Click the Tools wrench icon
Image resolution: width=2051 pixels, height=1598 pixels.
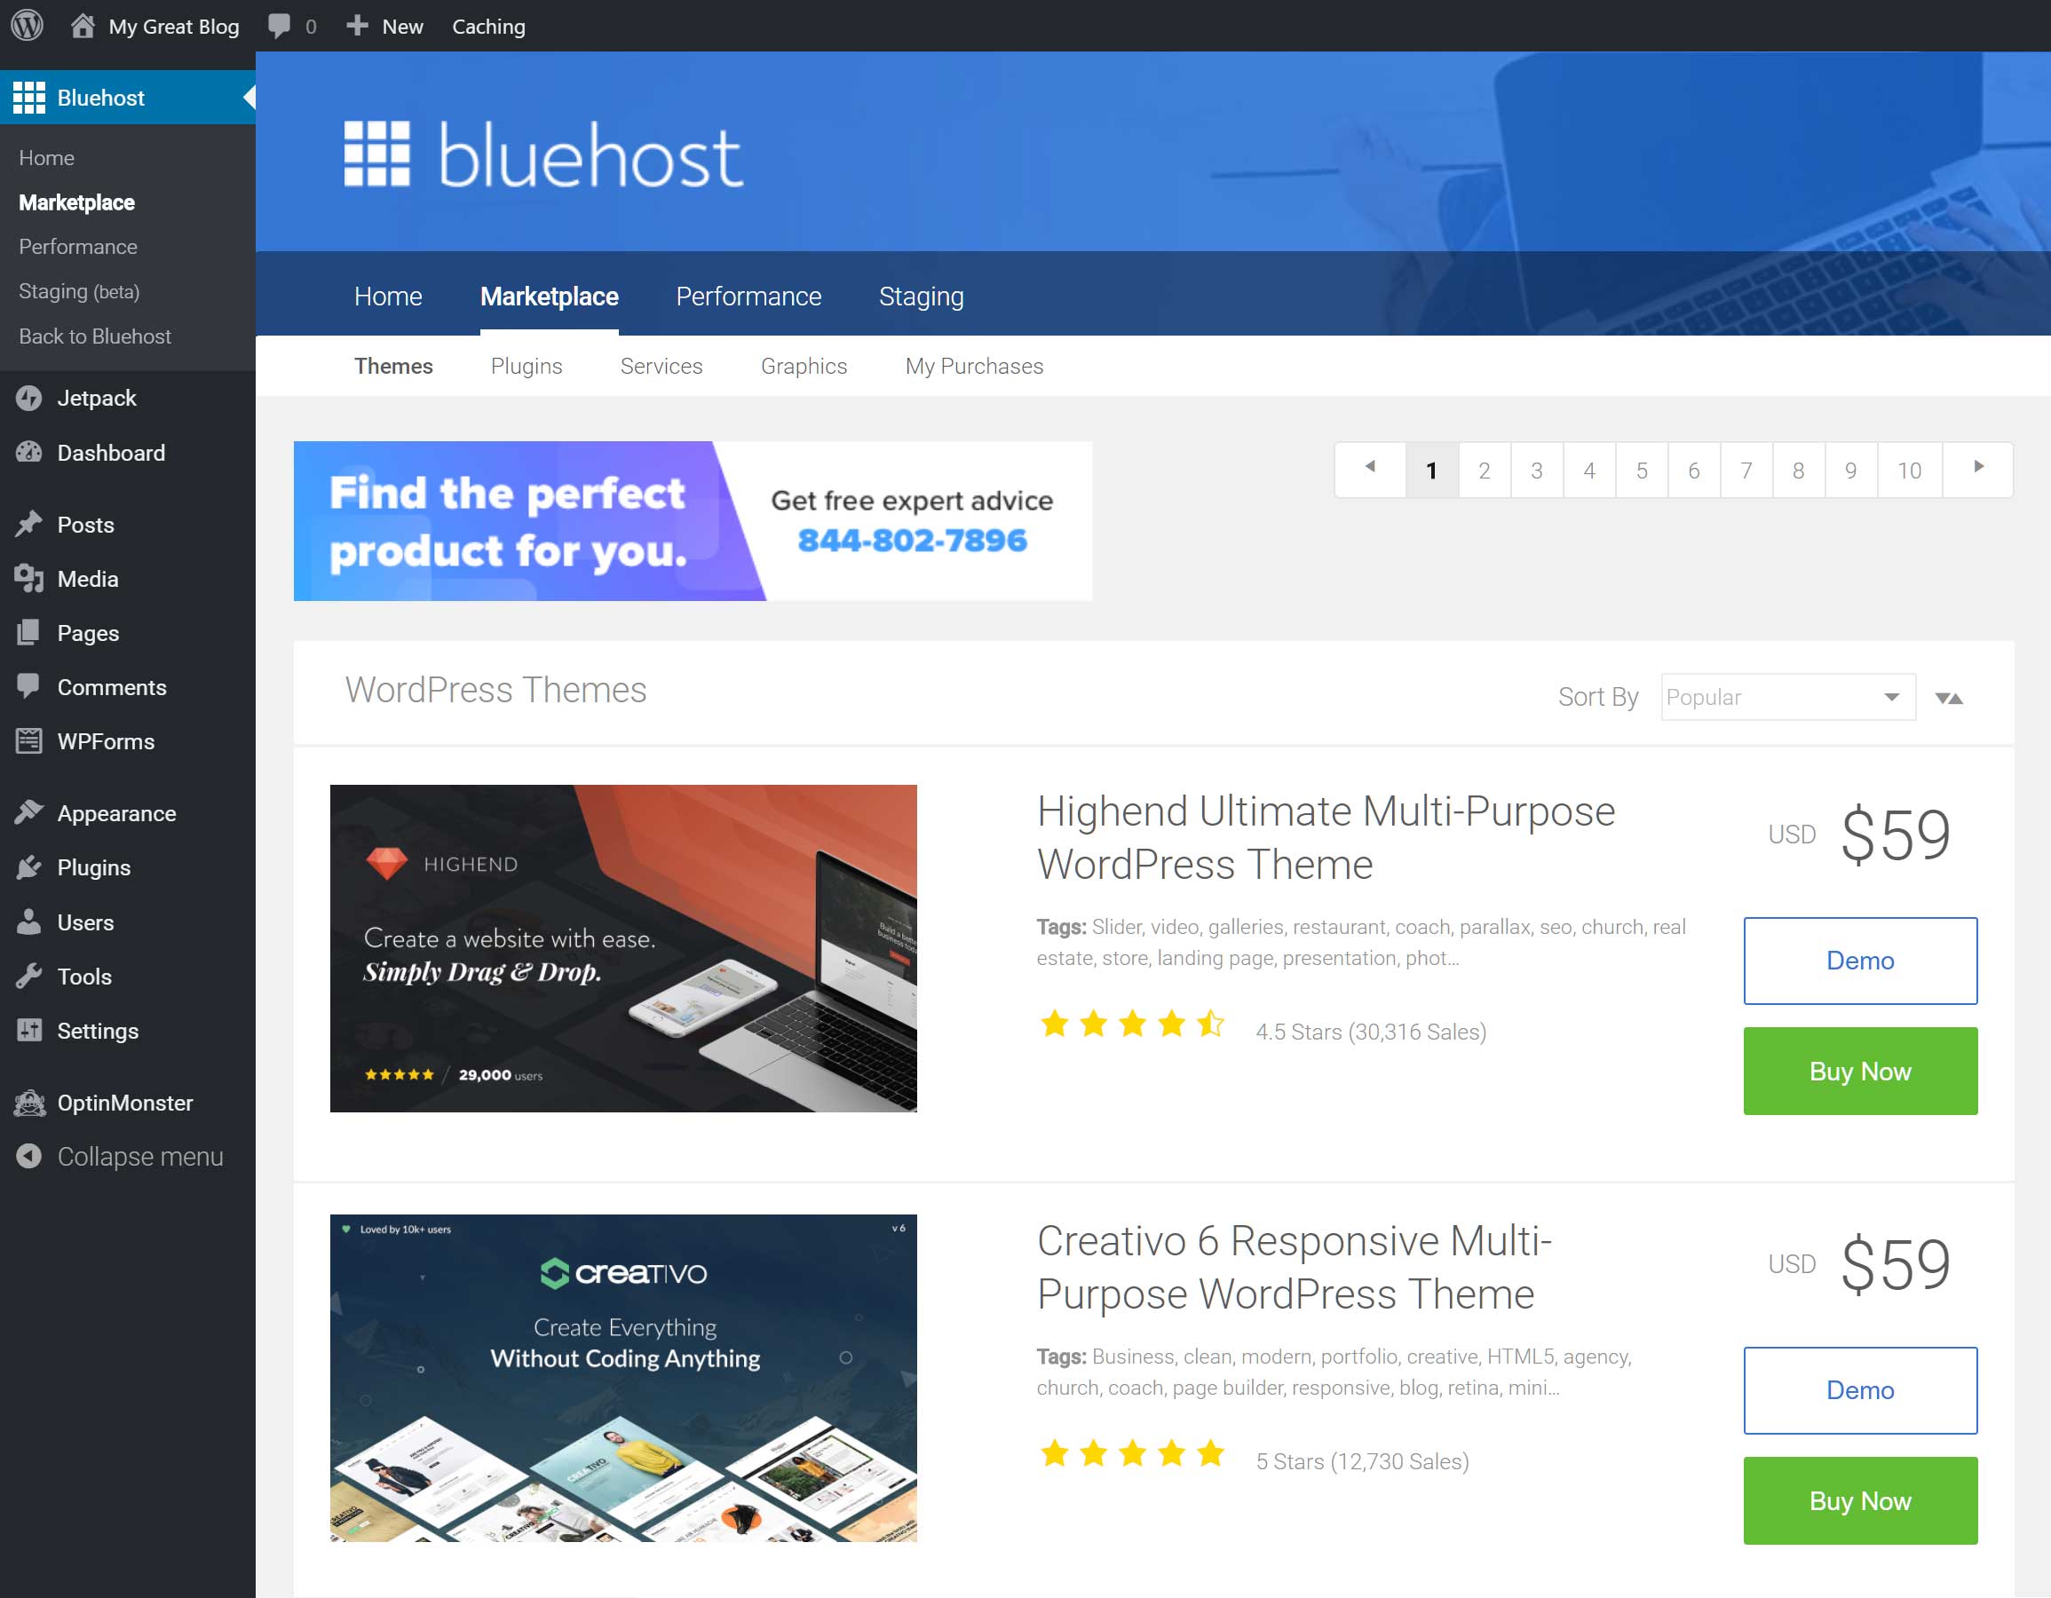point(29,977)
